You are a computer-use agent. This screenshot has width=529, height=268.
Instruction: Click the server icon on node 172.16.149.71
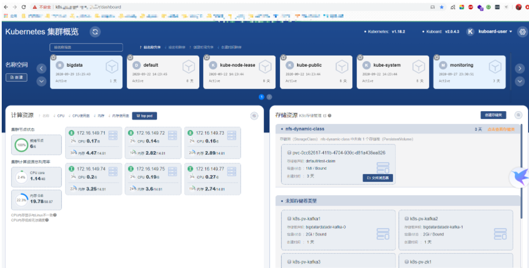click(x=113, y=135)
